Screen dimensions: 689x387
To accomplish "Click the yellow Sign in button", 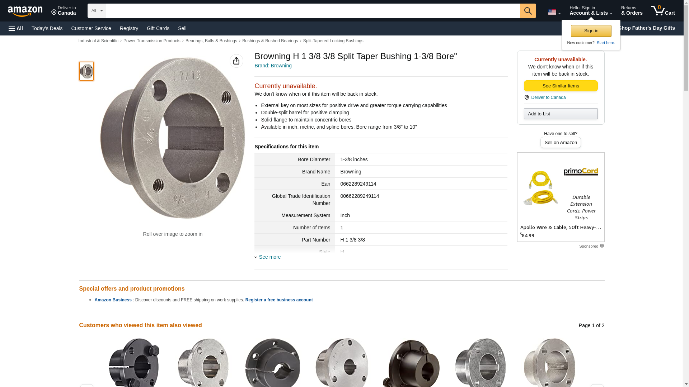I will click(591, 31).
